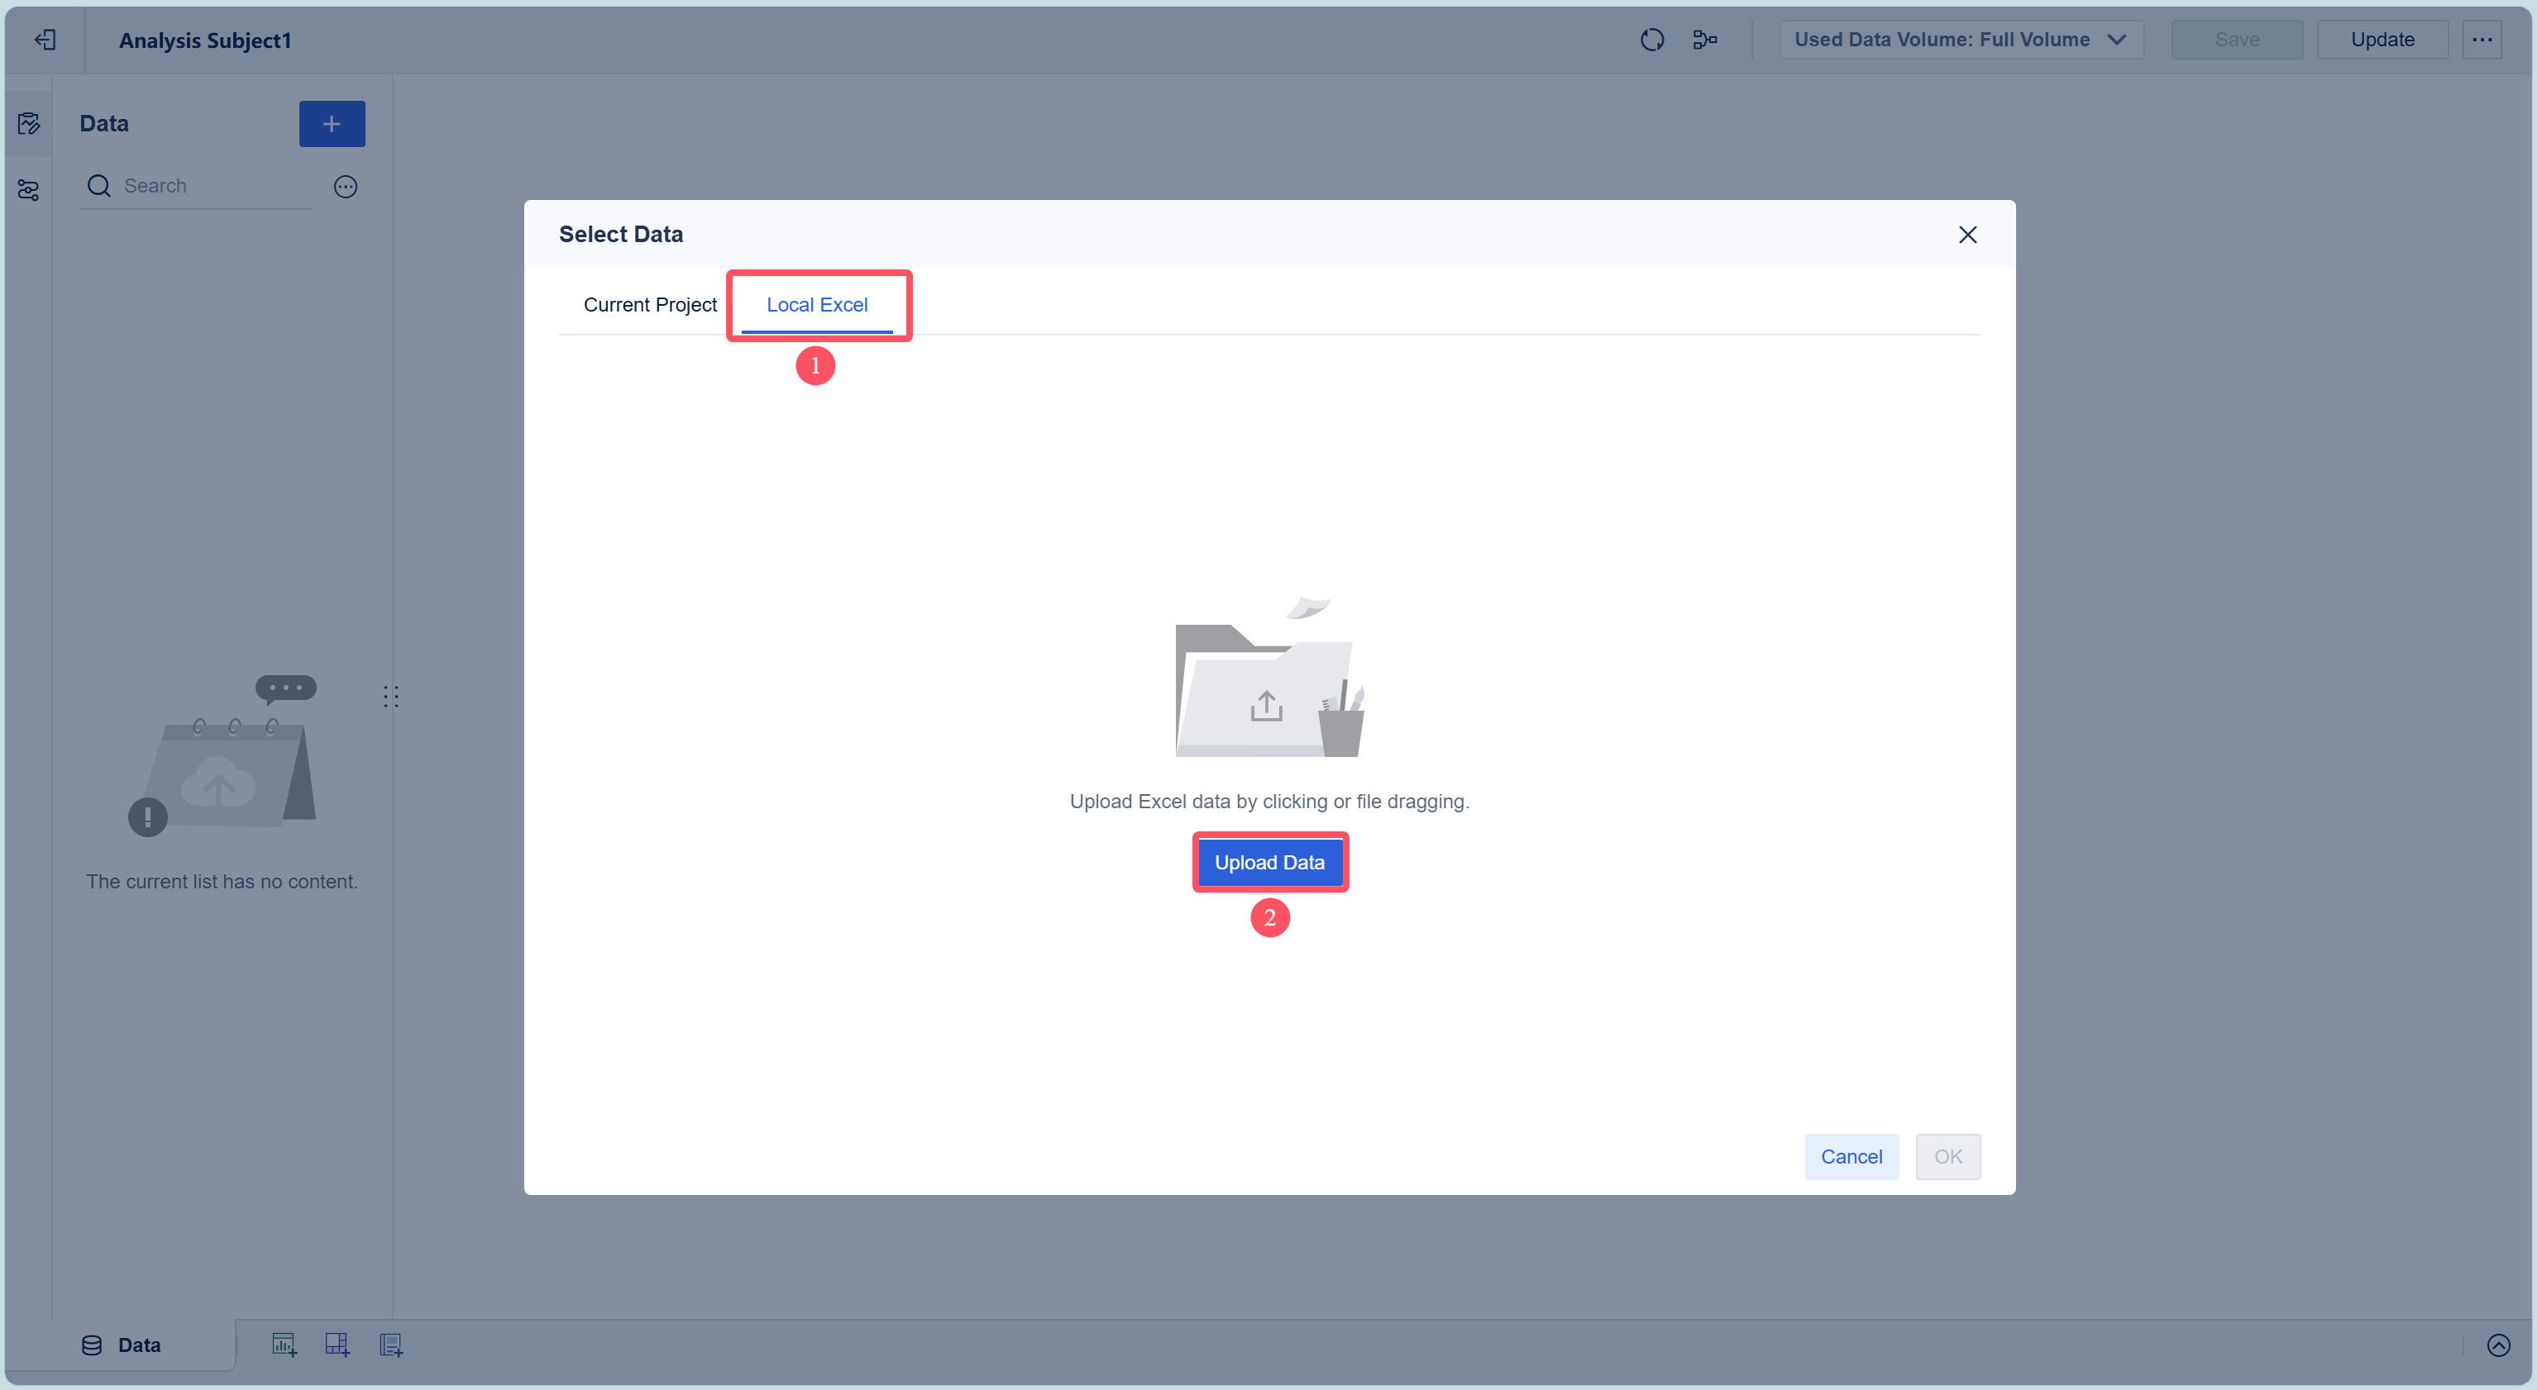Click the collapse chevron at bottom right

[x=2497, y=1345]
